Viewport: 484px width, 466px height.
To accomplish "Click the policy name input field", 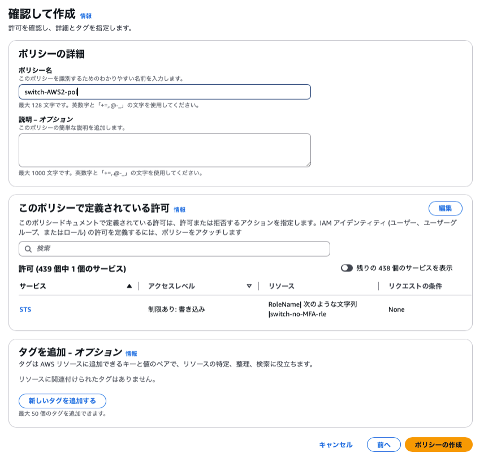I will click(x=165, y=92).
